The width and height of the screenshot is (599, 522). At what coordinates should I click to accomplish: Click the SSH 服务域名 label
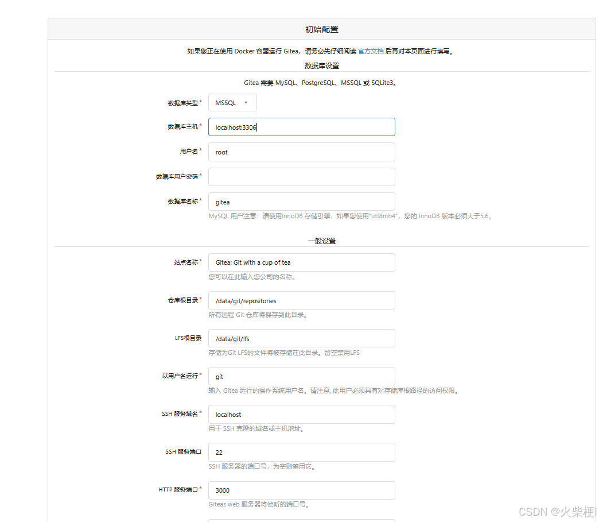click(180, 414)
